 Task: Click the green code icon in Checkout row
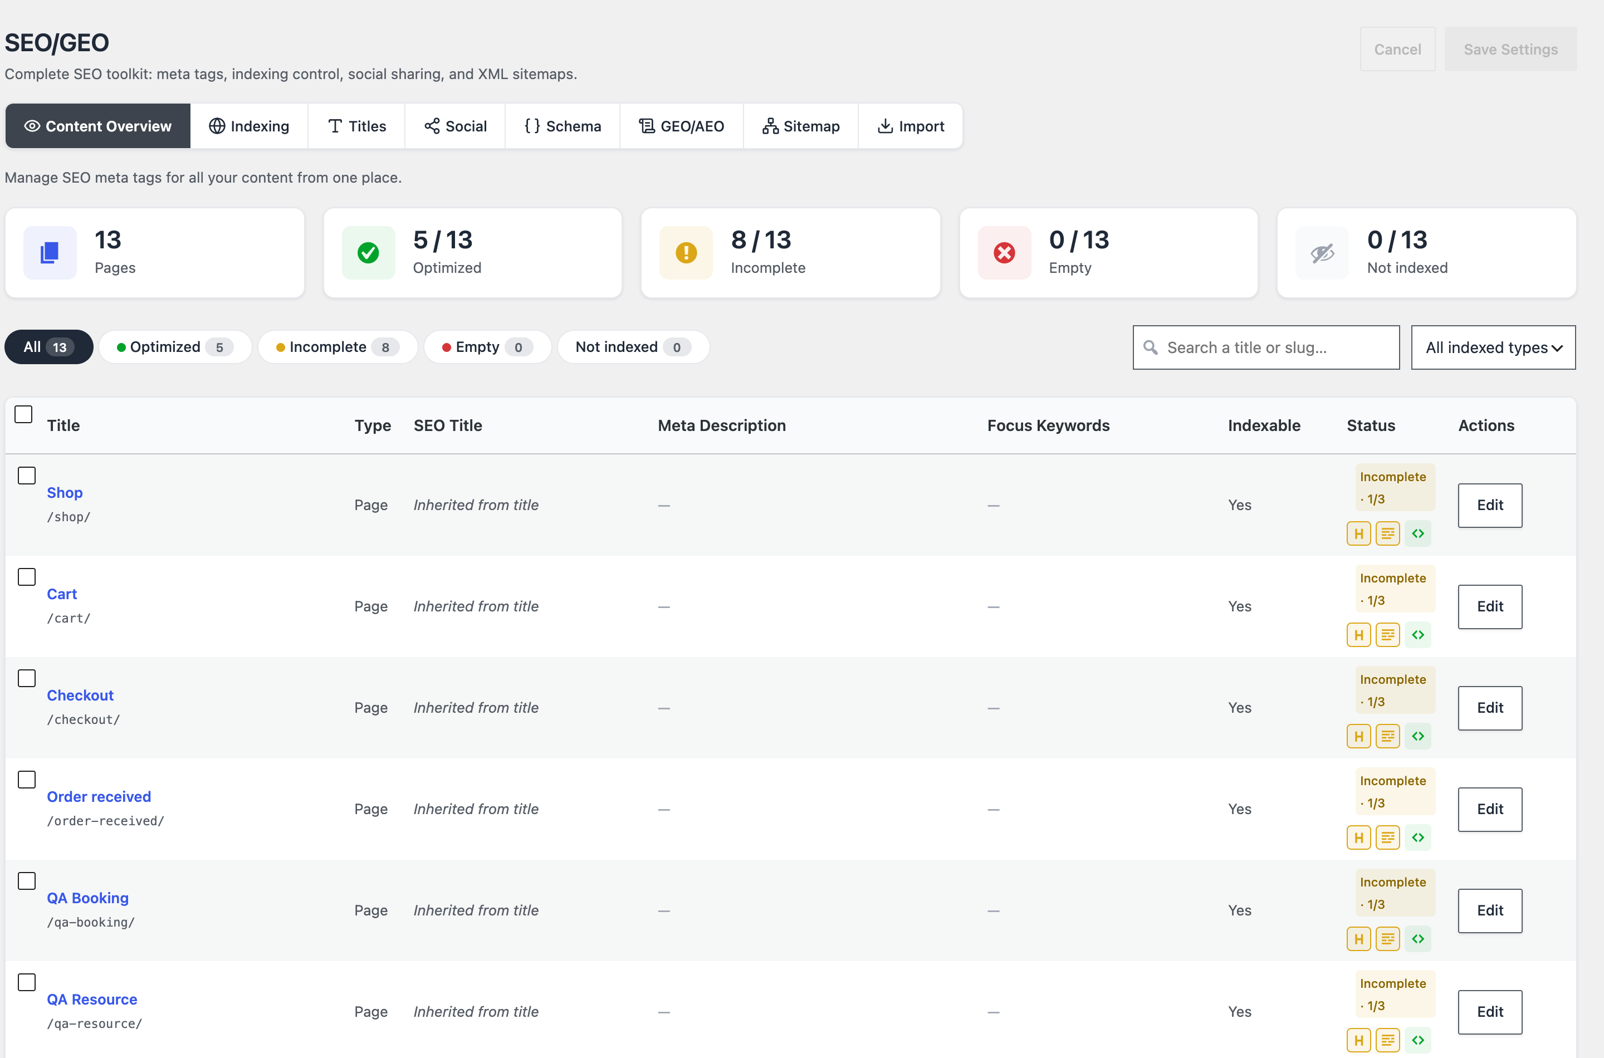click(1418, 736)
